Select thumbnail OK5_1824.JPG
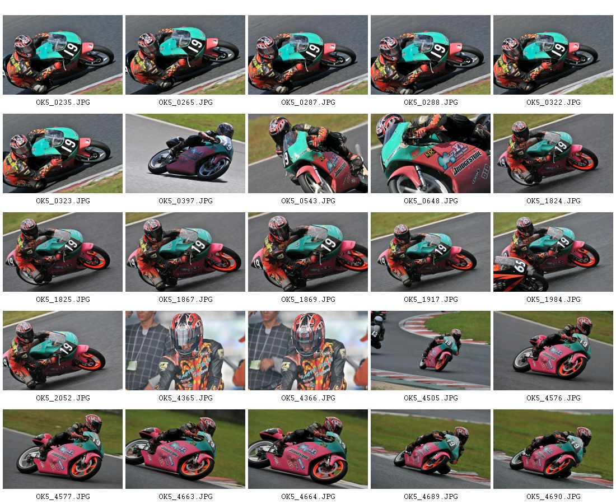The image size is (616, 504). tap(553, 153)
